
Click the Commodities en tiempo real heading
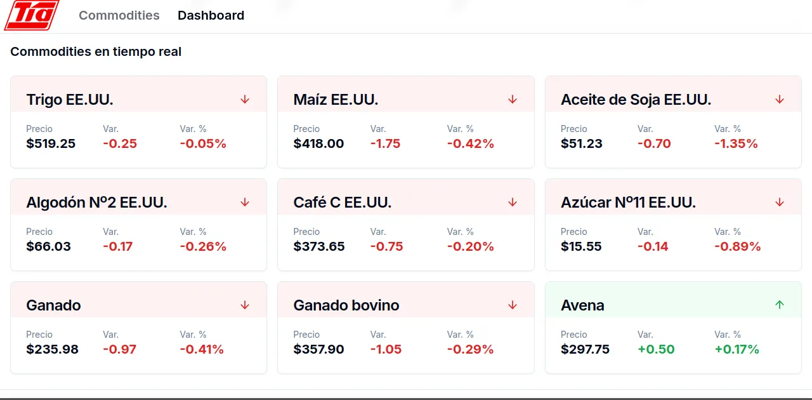[96, 51]
